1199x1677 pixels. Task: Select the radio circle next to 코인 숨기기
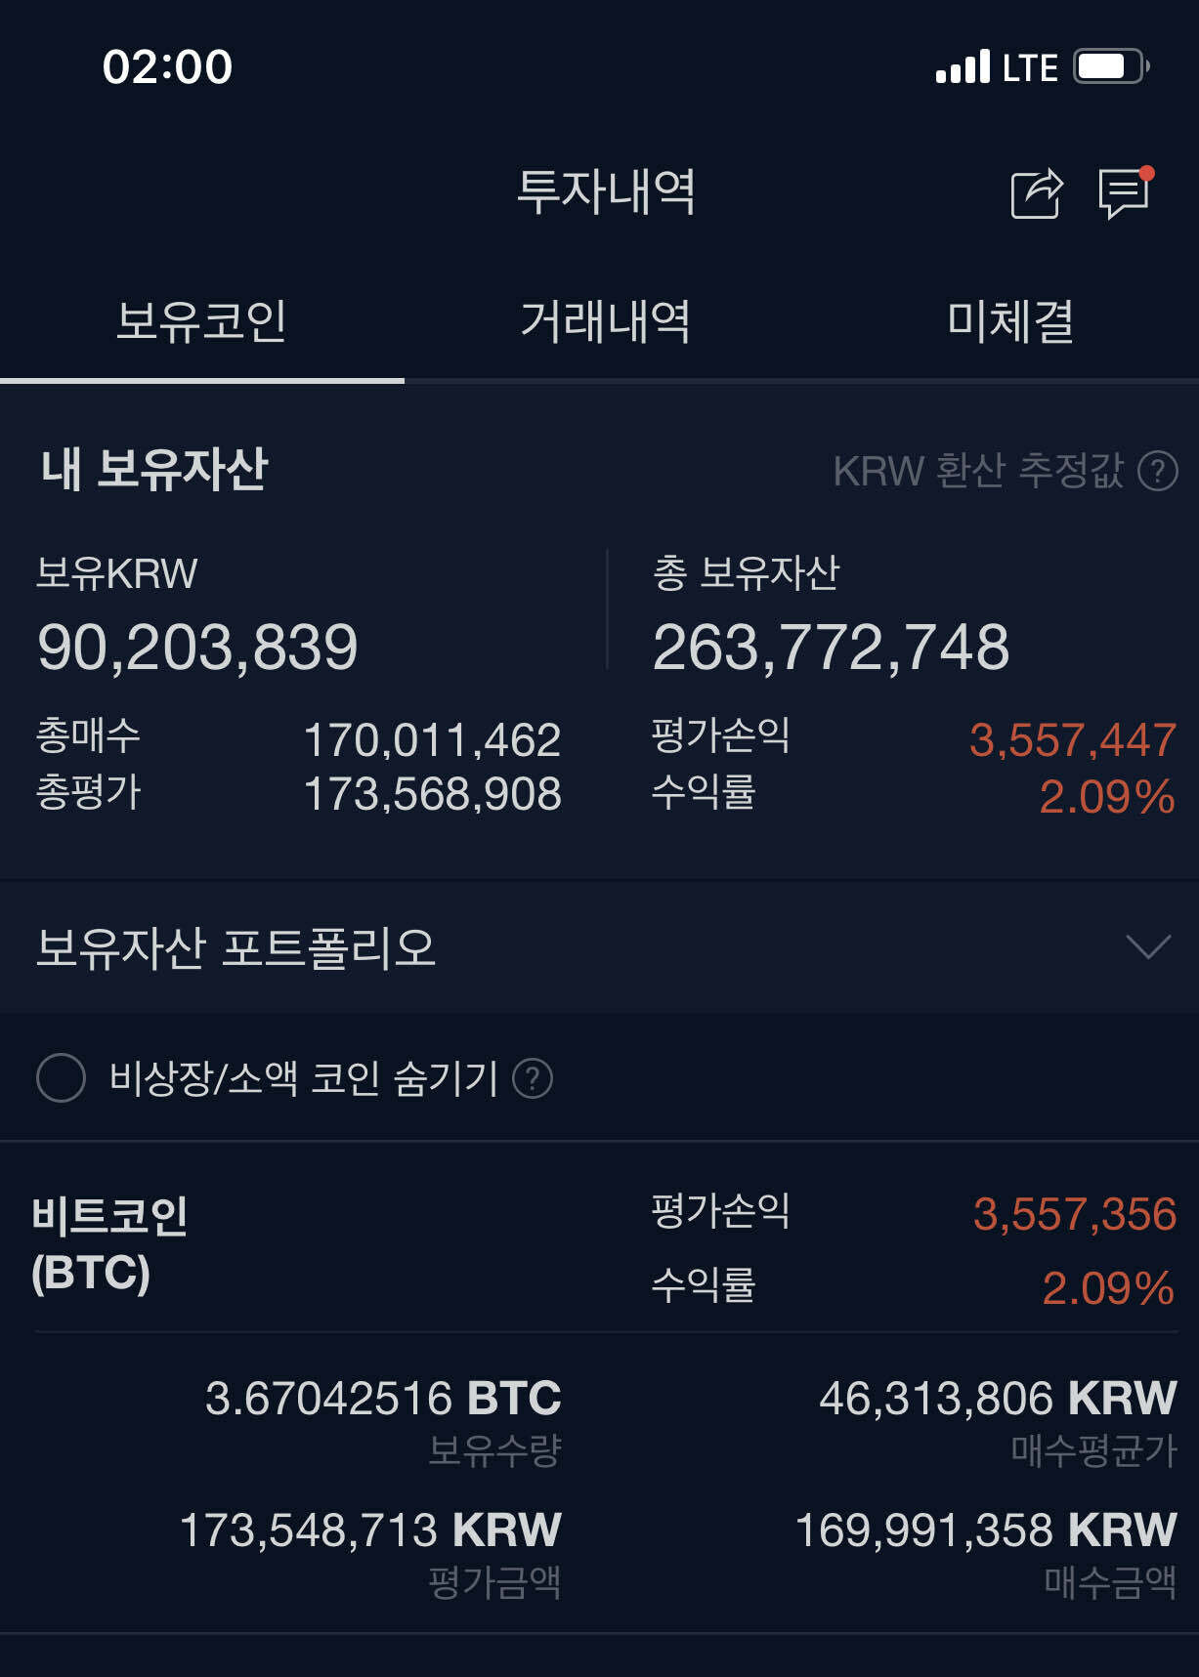(63, 1078)
